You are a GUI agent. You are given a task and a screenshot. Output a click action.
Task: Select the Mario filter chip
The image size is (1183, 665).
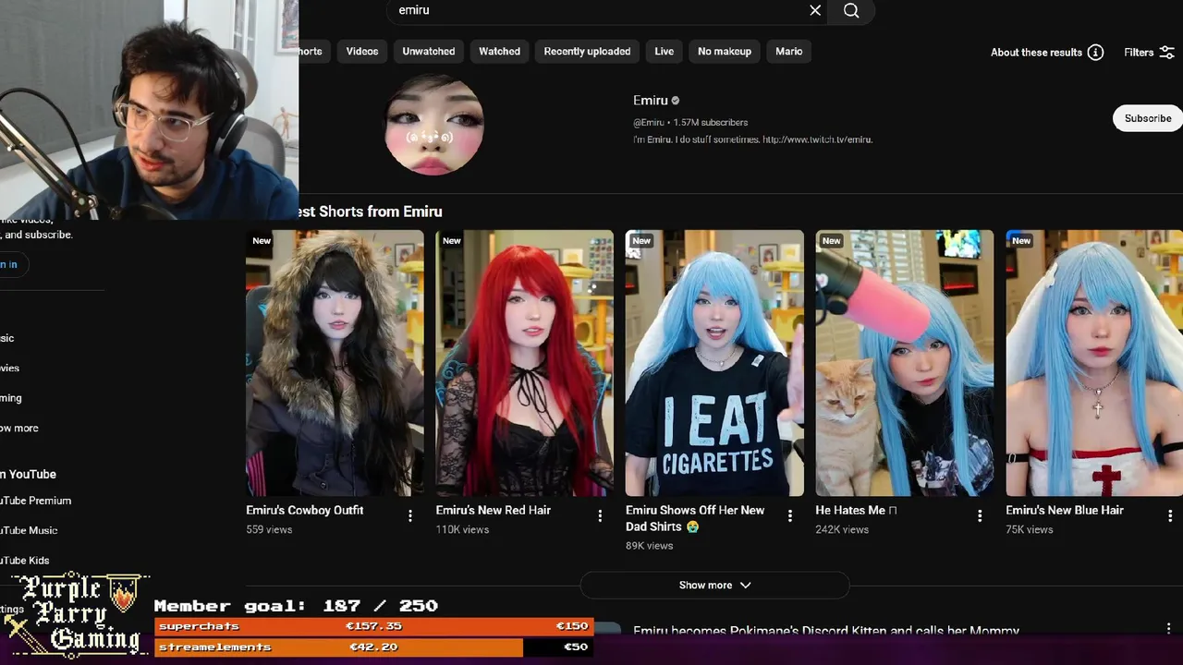point(788,52)
